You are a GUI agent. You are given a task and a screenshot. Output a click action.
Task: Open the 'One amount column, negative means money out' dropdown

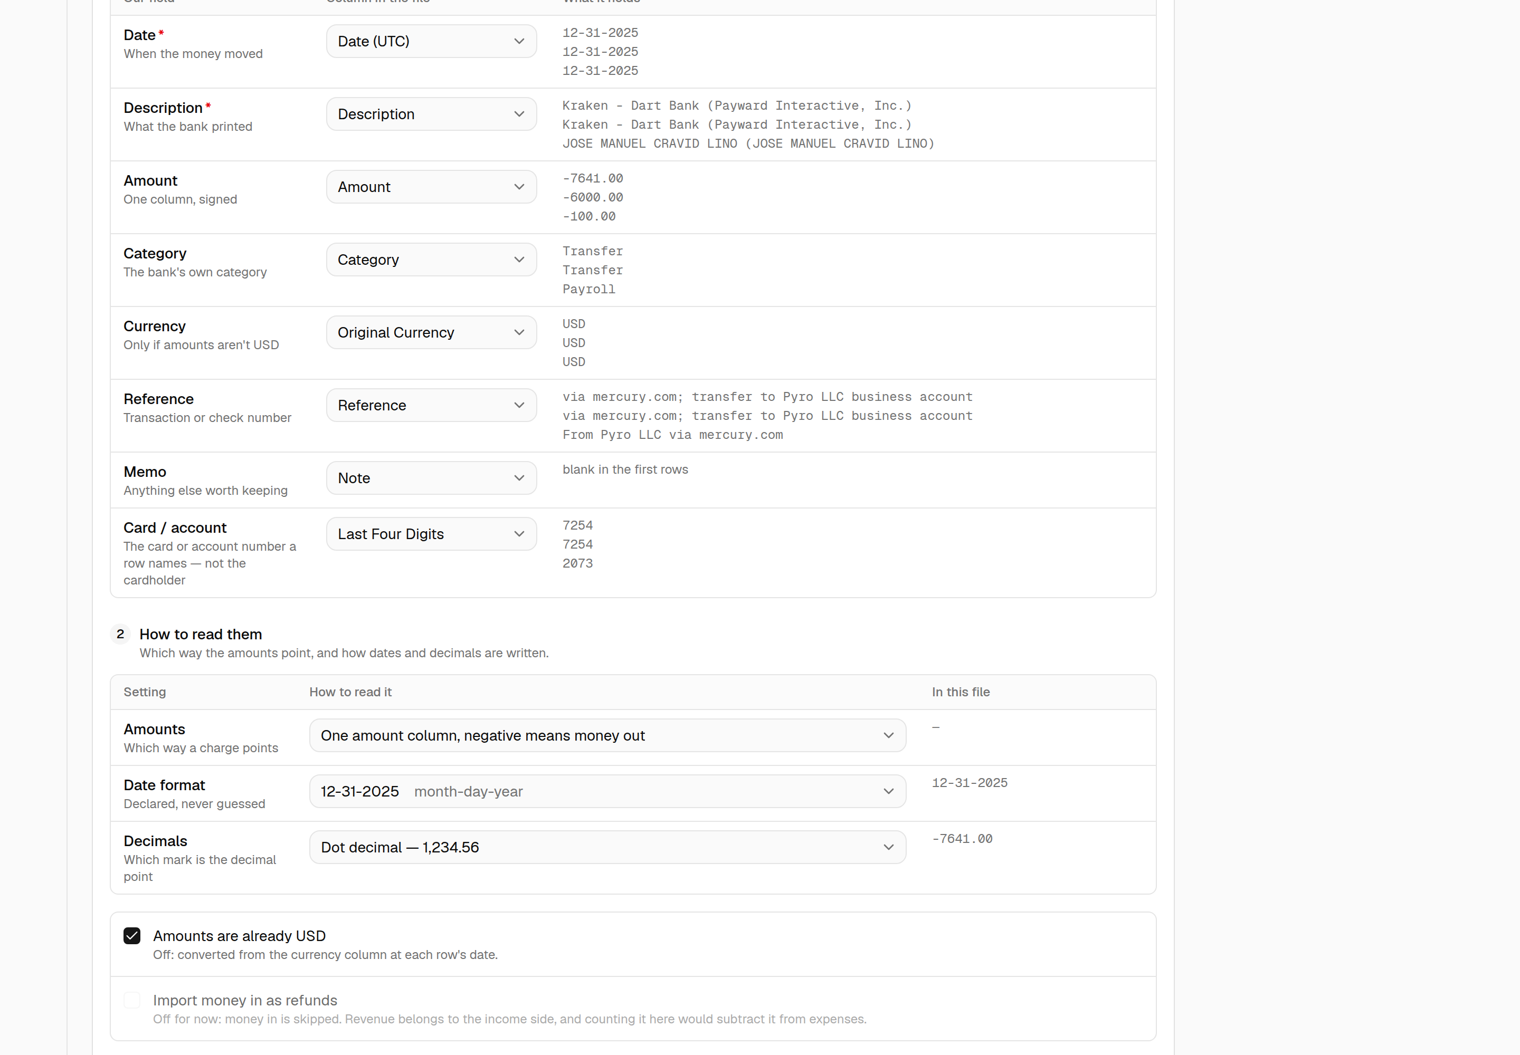607,735
